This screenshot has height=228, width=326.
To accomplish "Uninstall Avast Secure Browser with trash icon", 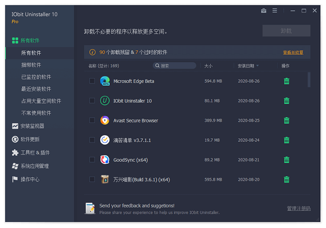I will pos(286,120).
